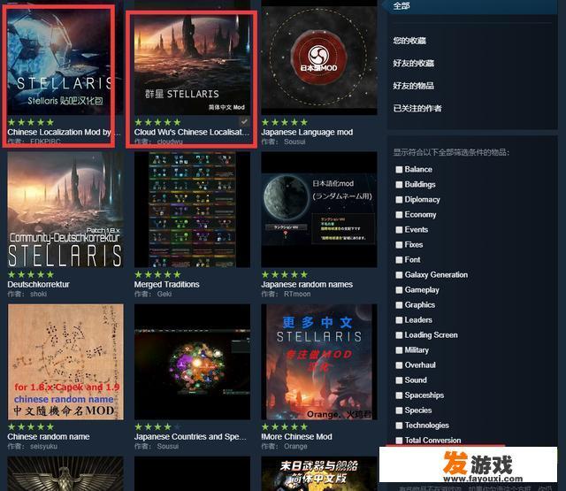The image size is (566, 491).
Task: Enable the Balance filter checkbox
Action: [x=399, y=169]
